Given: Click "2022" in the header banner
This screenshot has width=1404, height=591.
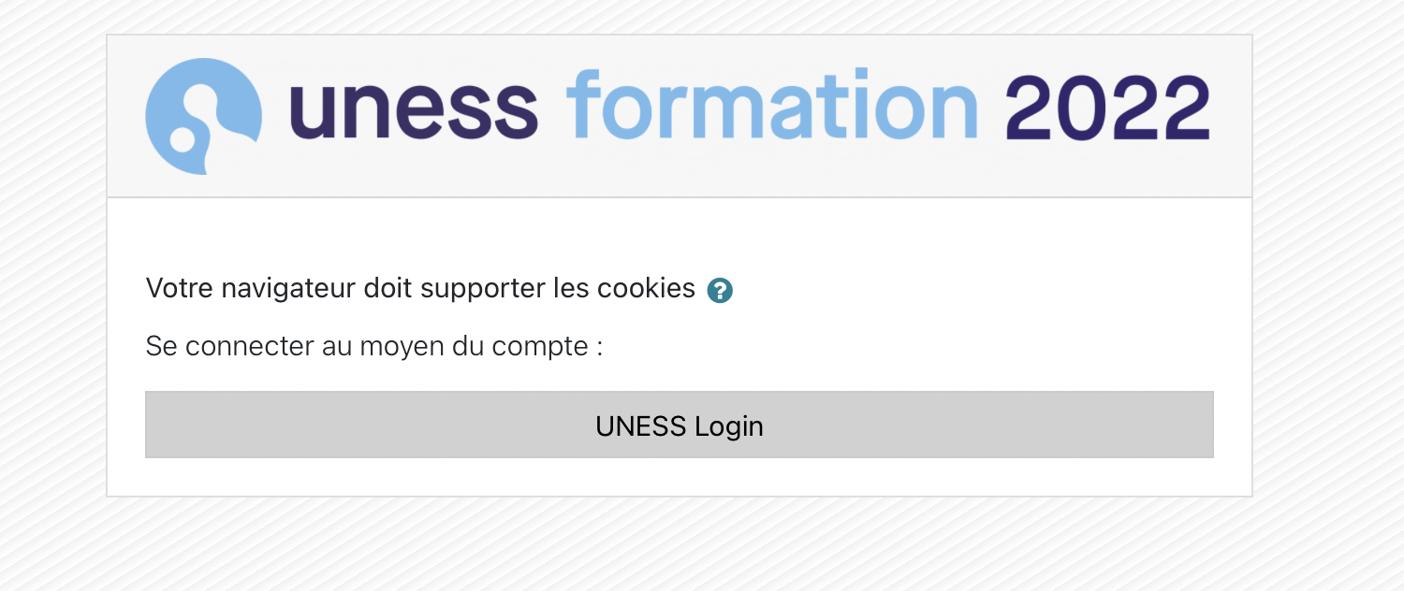Looking at the screenshot, I should click(x=1107, y=109).
